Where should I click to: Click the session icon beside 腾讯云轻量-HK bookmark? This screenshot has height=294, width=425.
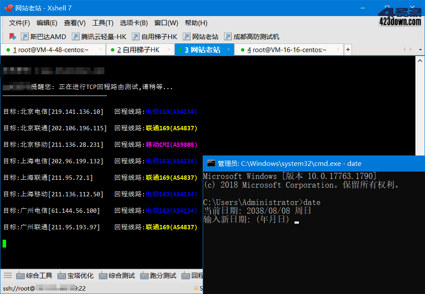pos(76,36)
